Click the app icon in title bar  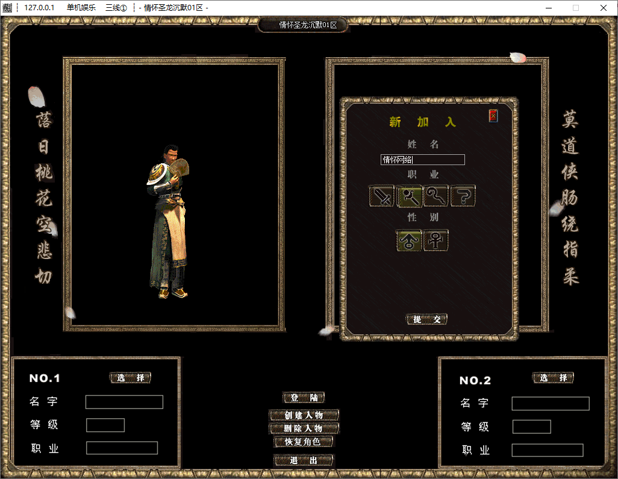[7, 7]
